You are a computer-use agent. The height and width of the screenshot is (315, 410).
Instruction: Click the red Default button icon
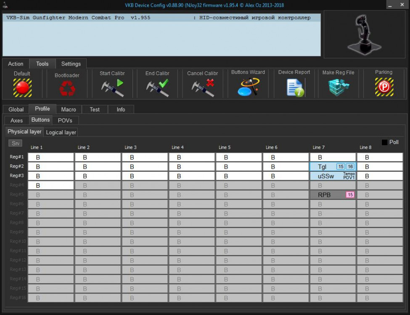pos(22,87)
